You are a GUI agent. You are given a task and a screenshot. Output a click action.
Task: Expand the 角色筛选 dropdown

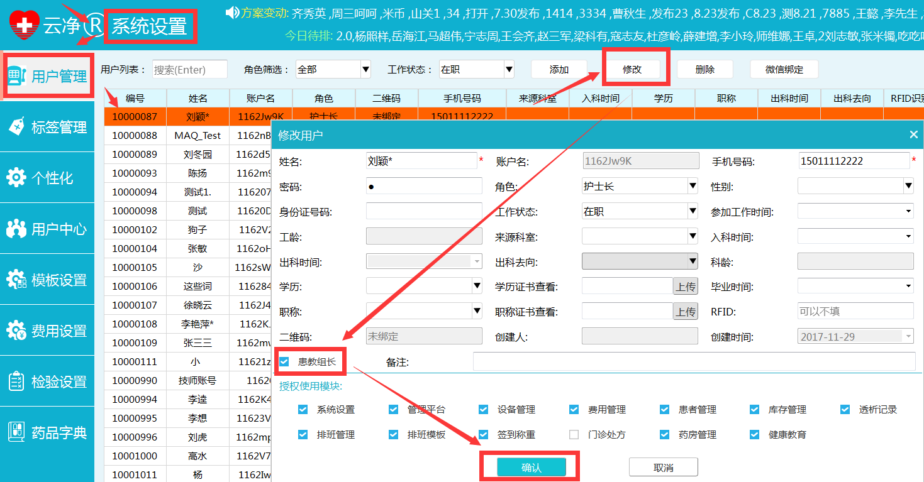(365, 69)
